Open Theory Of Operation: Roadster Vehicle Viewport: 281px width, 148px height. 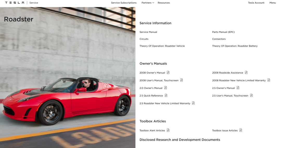point(162,46)
